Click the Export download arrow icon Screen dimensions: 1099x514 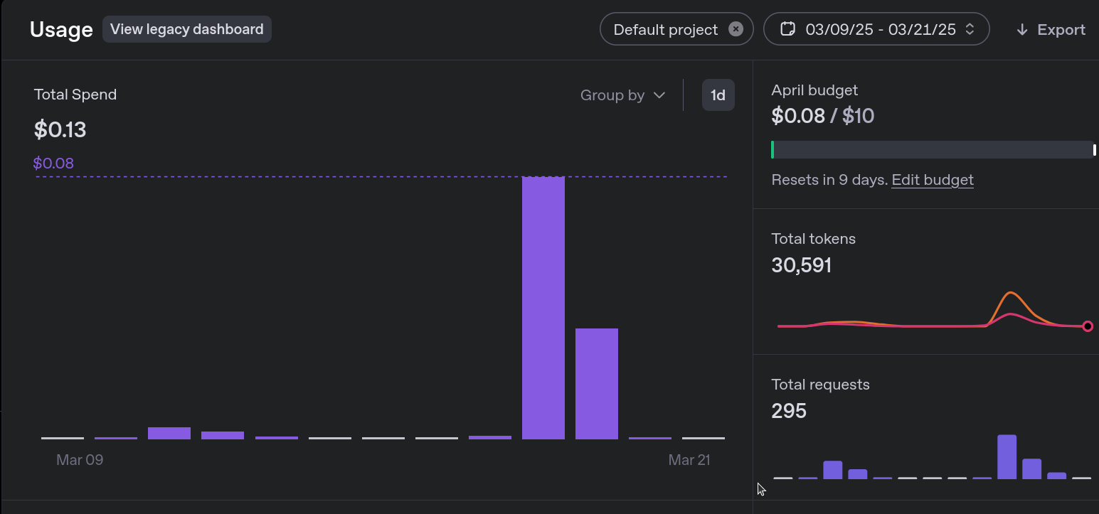[1022, 30]
